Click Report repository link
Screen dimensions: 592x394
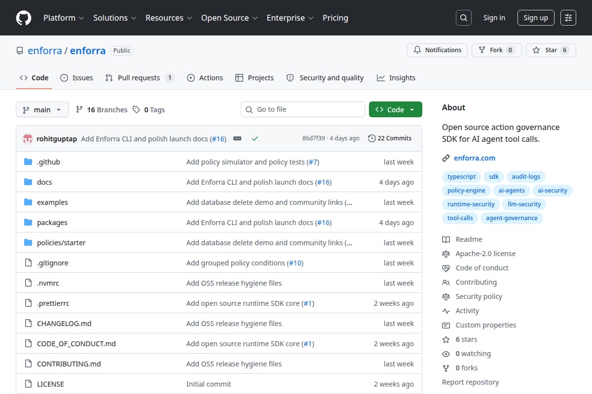[471, 382]
